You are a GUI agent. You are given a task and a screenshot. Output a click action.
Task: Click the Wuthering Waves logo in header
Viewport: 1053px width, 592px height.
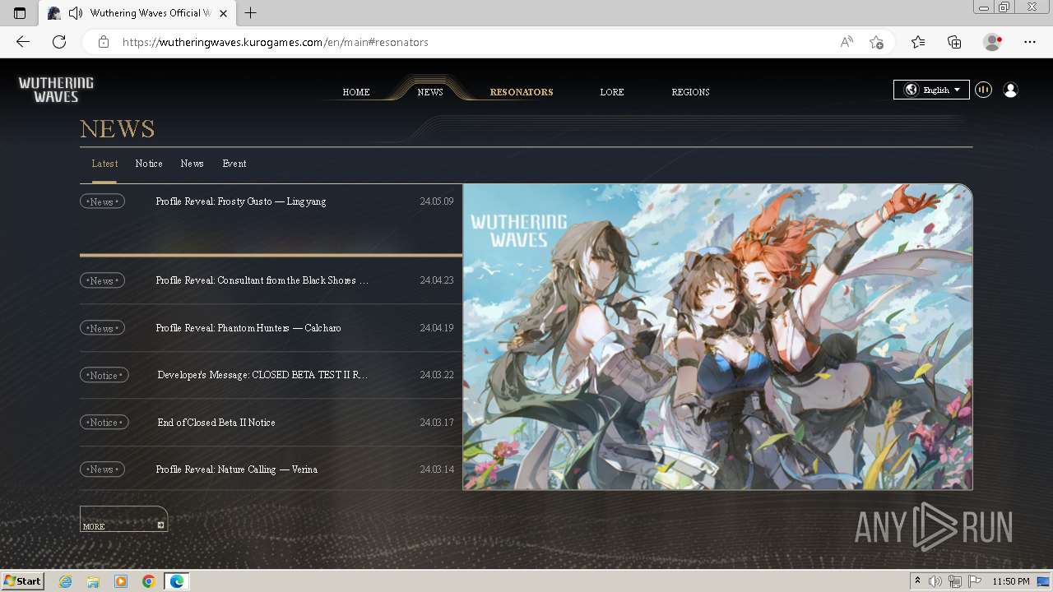click(56, 90)
